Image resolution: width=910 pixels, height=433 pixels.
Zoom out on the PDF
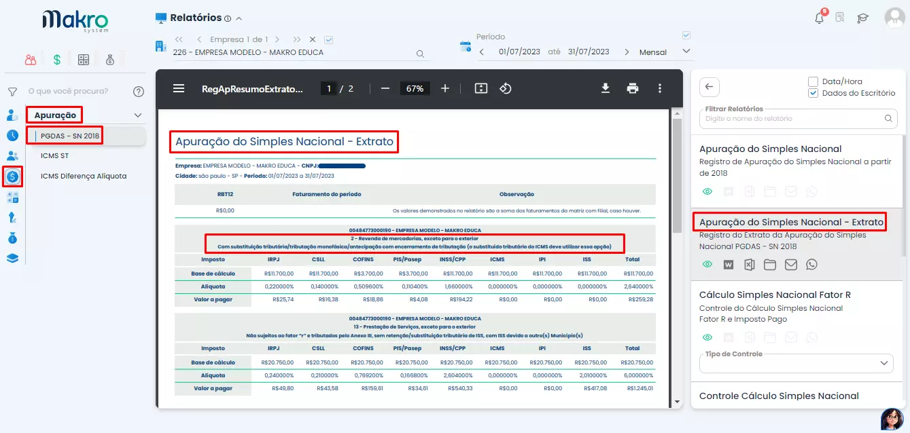tap(385, 88)
